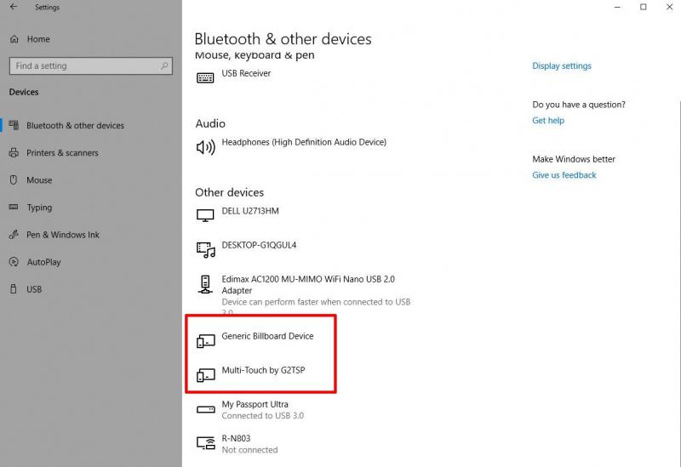
Task: Open the Home settings page
Action: tap(37, 39)
